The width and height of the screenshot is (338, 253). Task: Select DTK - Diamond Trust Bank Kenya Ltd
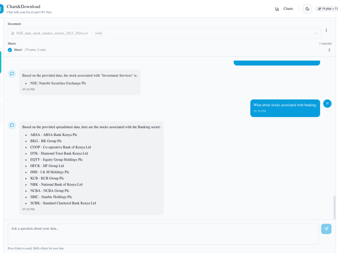click(59, 153)
